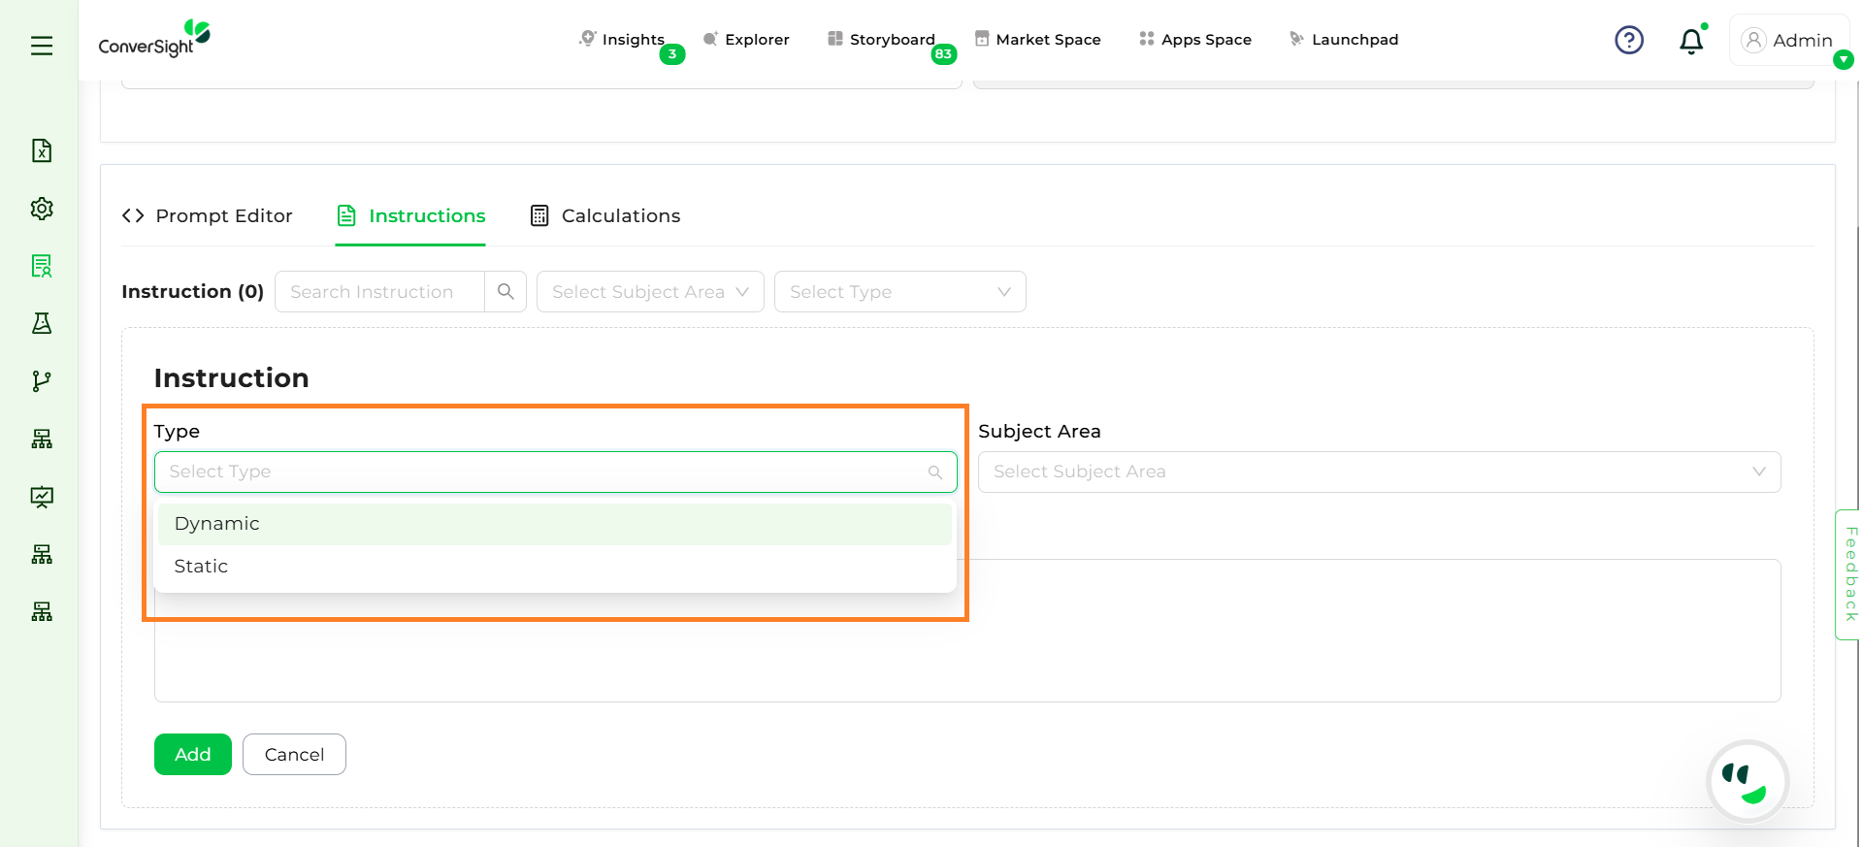Open the git branch sidebar icon
This screenshot has width=1861, height=847.
(42, 381)
